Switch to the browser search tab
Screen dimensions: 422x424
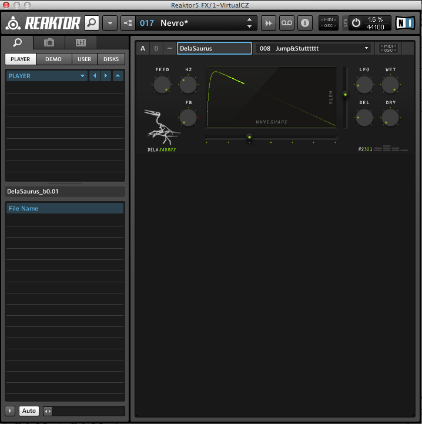[17, 42]
